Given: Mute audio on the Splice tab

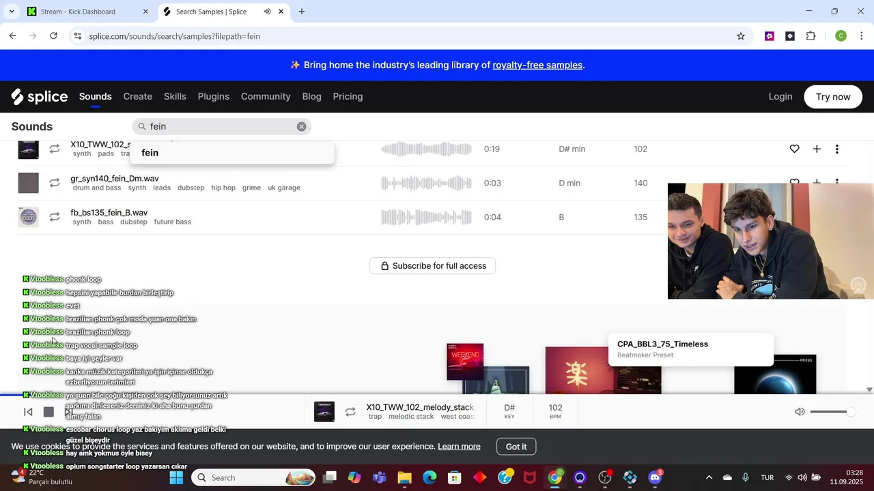Looking at the screenshot, I should point(267,12).
